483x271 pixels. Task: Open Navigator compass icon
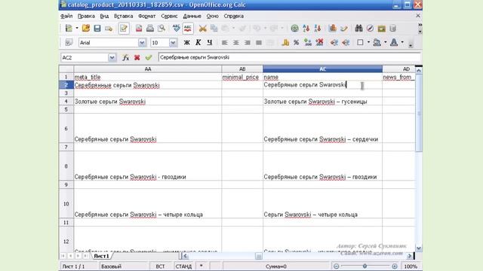click(x=370, y=29)
